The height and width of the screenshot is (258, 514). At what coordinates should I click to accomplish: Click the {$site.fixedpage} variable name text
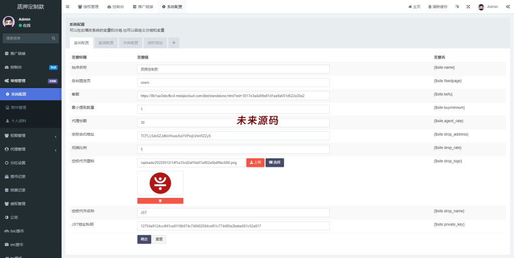[x=447, y=81]
